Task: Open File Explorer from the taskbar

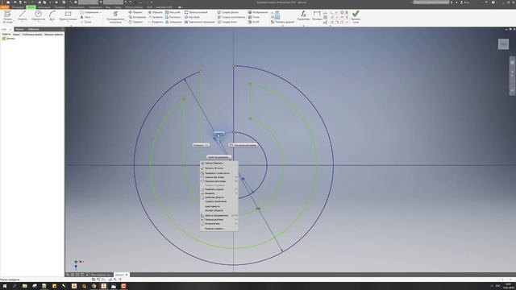Action: [x=24, y=286]
